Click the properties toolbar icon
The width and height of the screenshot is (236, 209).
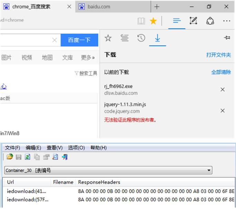(46, 157)
